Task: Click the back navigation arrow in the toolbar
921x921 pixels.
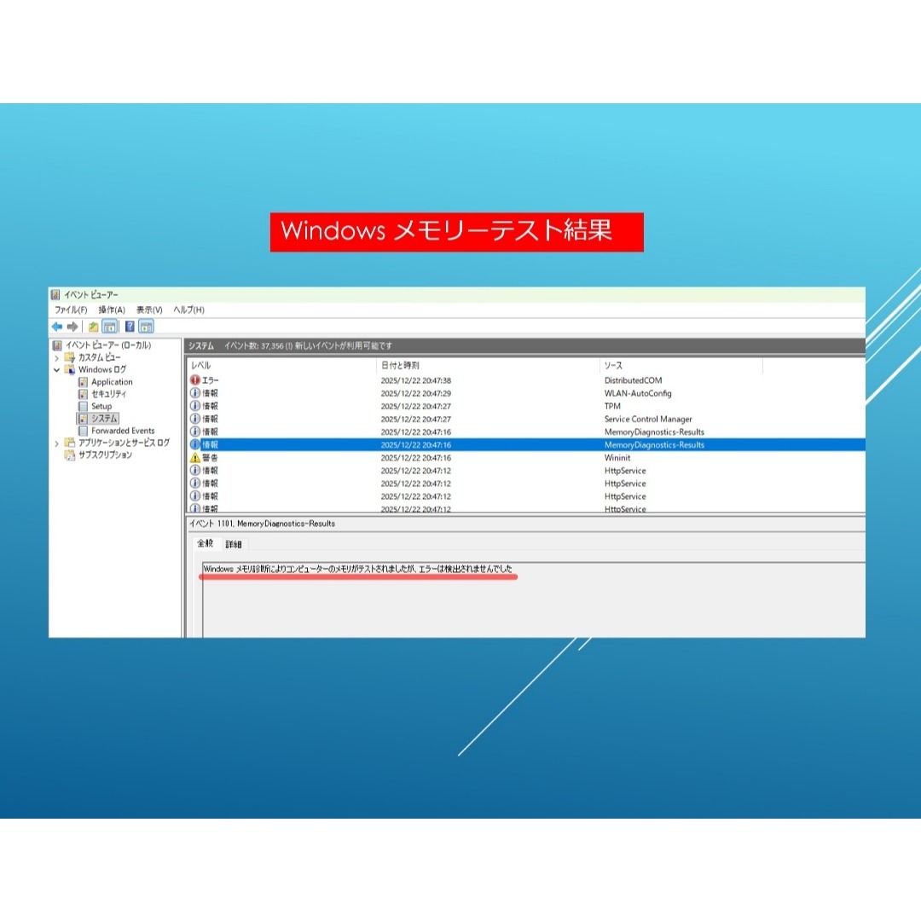Action: tap(58, 326)
